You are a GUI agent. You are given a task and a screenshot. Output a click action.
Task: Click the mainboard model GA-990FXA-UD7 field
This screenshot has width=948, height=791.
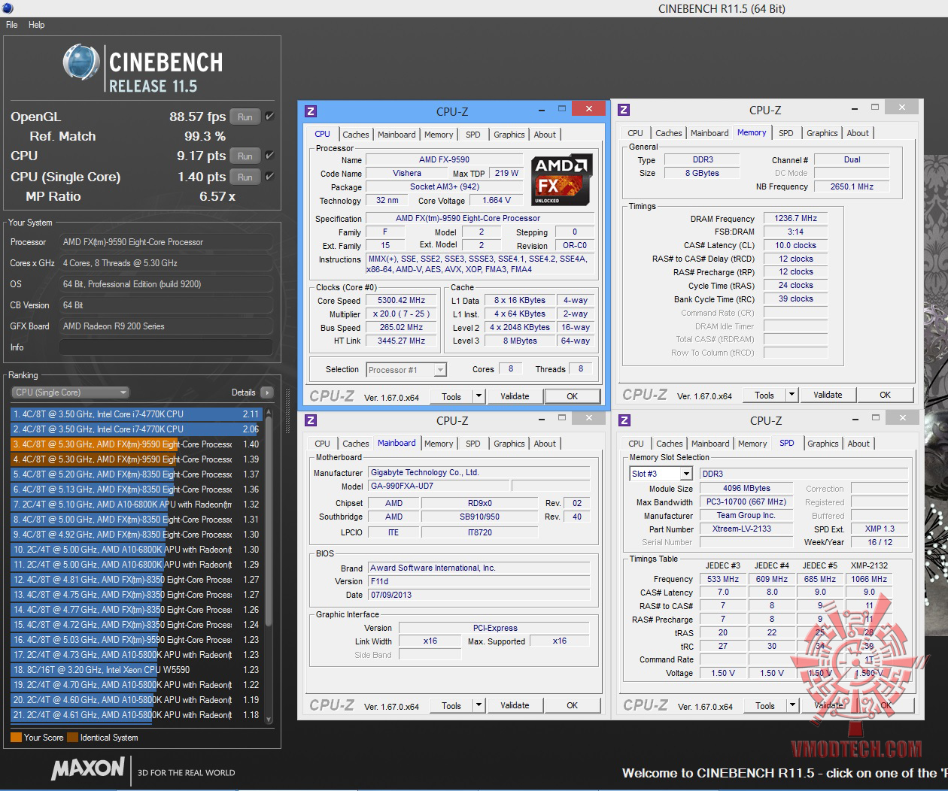point(438,486)
